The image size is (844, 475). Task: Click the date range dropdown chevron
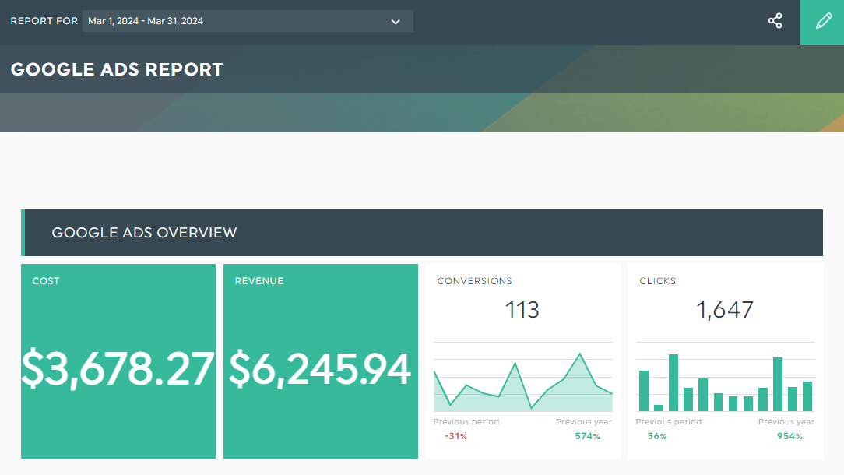pyautogui.click(x=396, y=22)
